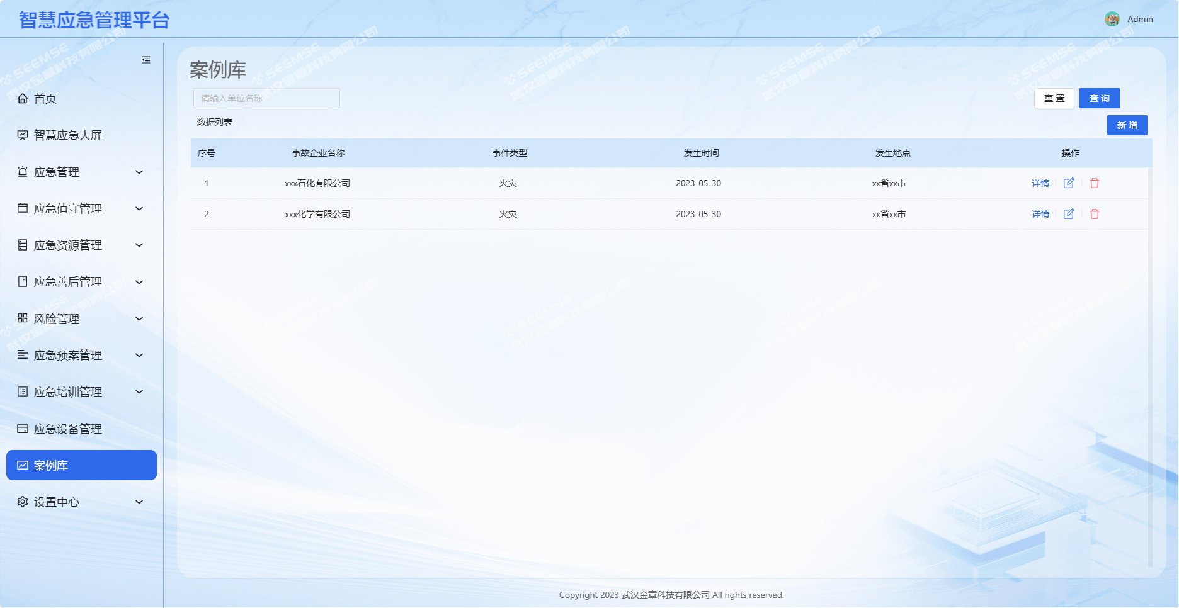Expand the 应急预案管理 submenu arrow
1179x608 pixels.
click(140, 355)
